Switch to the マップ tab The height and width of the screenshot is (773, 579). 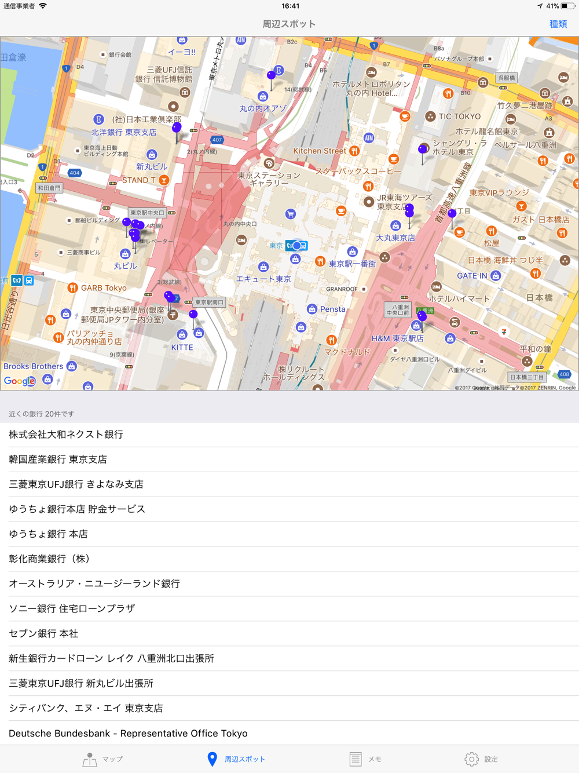point(102,759)
